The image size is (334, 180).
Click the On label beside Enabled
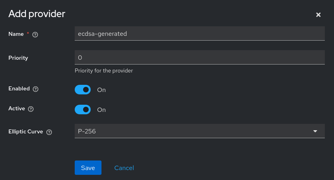pos(101,90)
